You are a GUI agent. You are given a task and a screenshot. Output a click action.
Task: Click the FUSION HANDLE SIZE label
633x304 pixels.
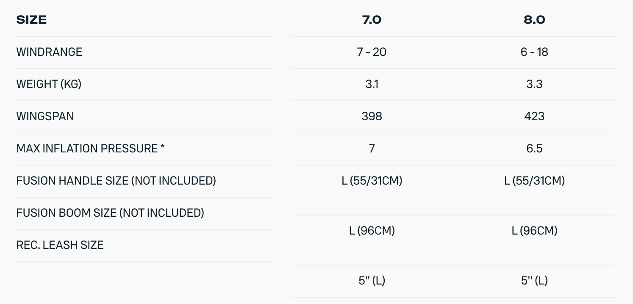pyautogui.click(x=116, y=181)
